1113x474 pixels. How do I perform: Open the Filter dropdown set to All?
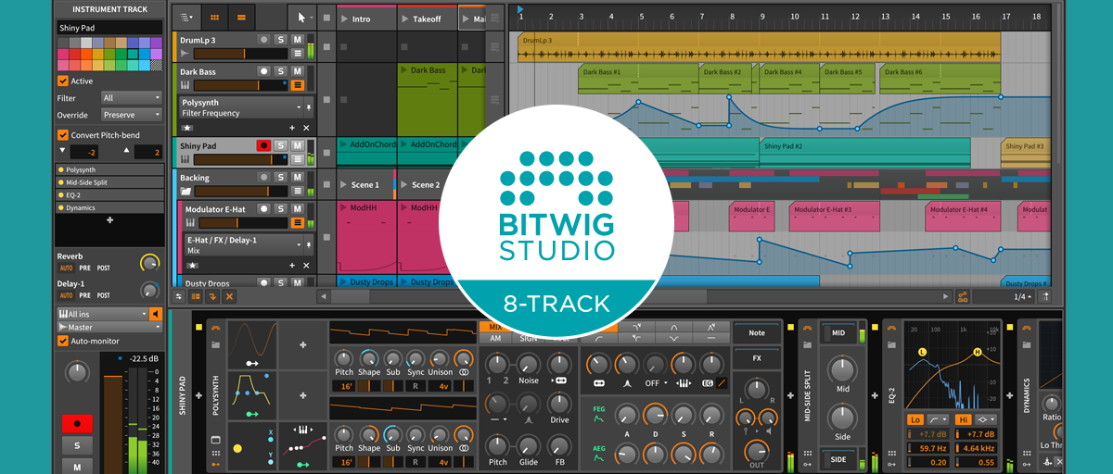point(132,97)
